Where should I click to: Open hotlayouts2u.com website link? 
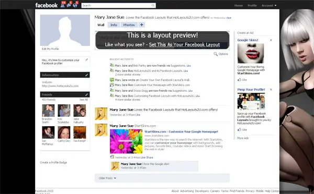(60, 86)
